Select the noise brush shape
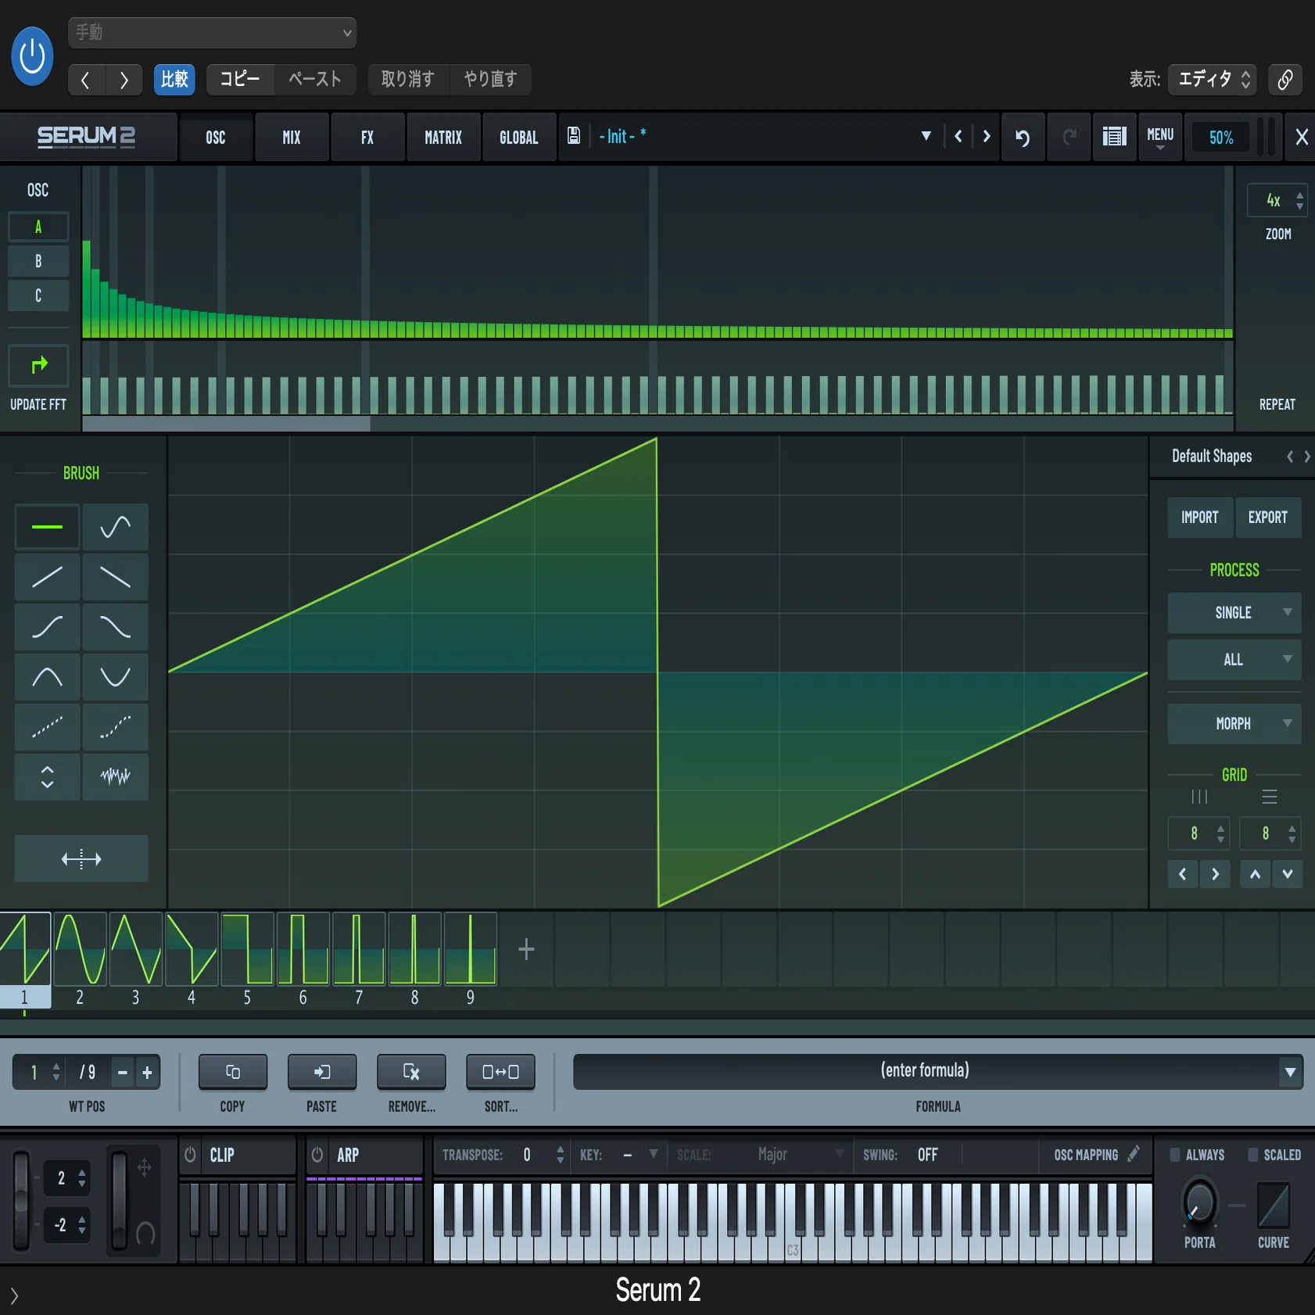Image resolution: width=1315 pixels, height=1315 pixels. tap(115, 777)
